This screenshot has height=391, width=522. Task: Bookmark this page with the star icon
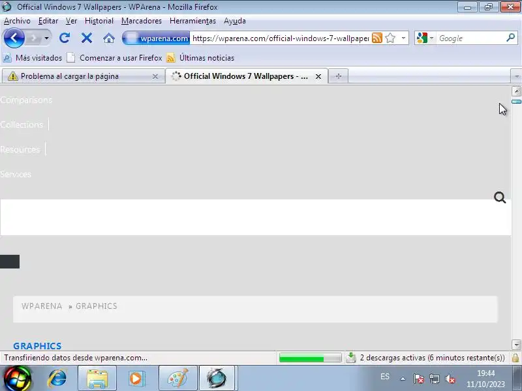tap(390, 38)
